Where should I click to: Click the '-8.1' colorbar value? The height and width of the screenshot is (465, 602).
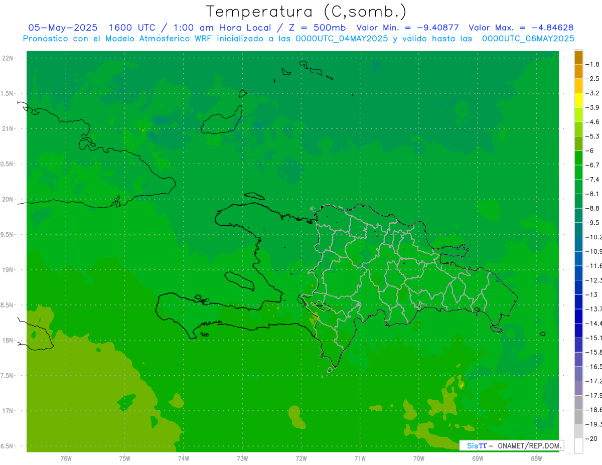[592, 194]
